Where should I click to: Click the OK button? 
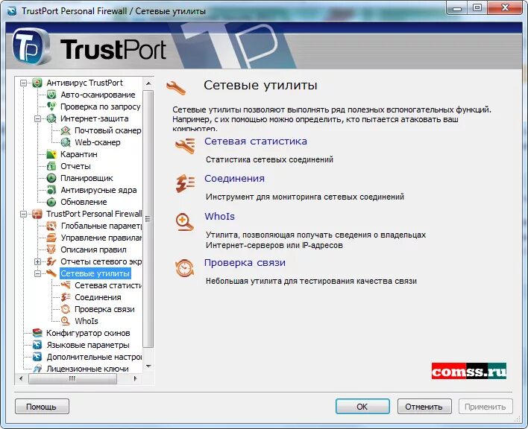(362, 407)
